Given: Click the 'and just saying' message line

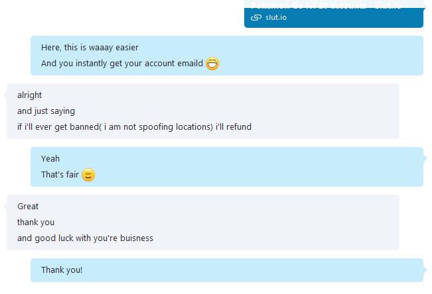Looking at the screenshot, I should tap(46, 111).
